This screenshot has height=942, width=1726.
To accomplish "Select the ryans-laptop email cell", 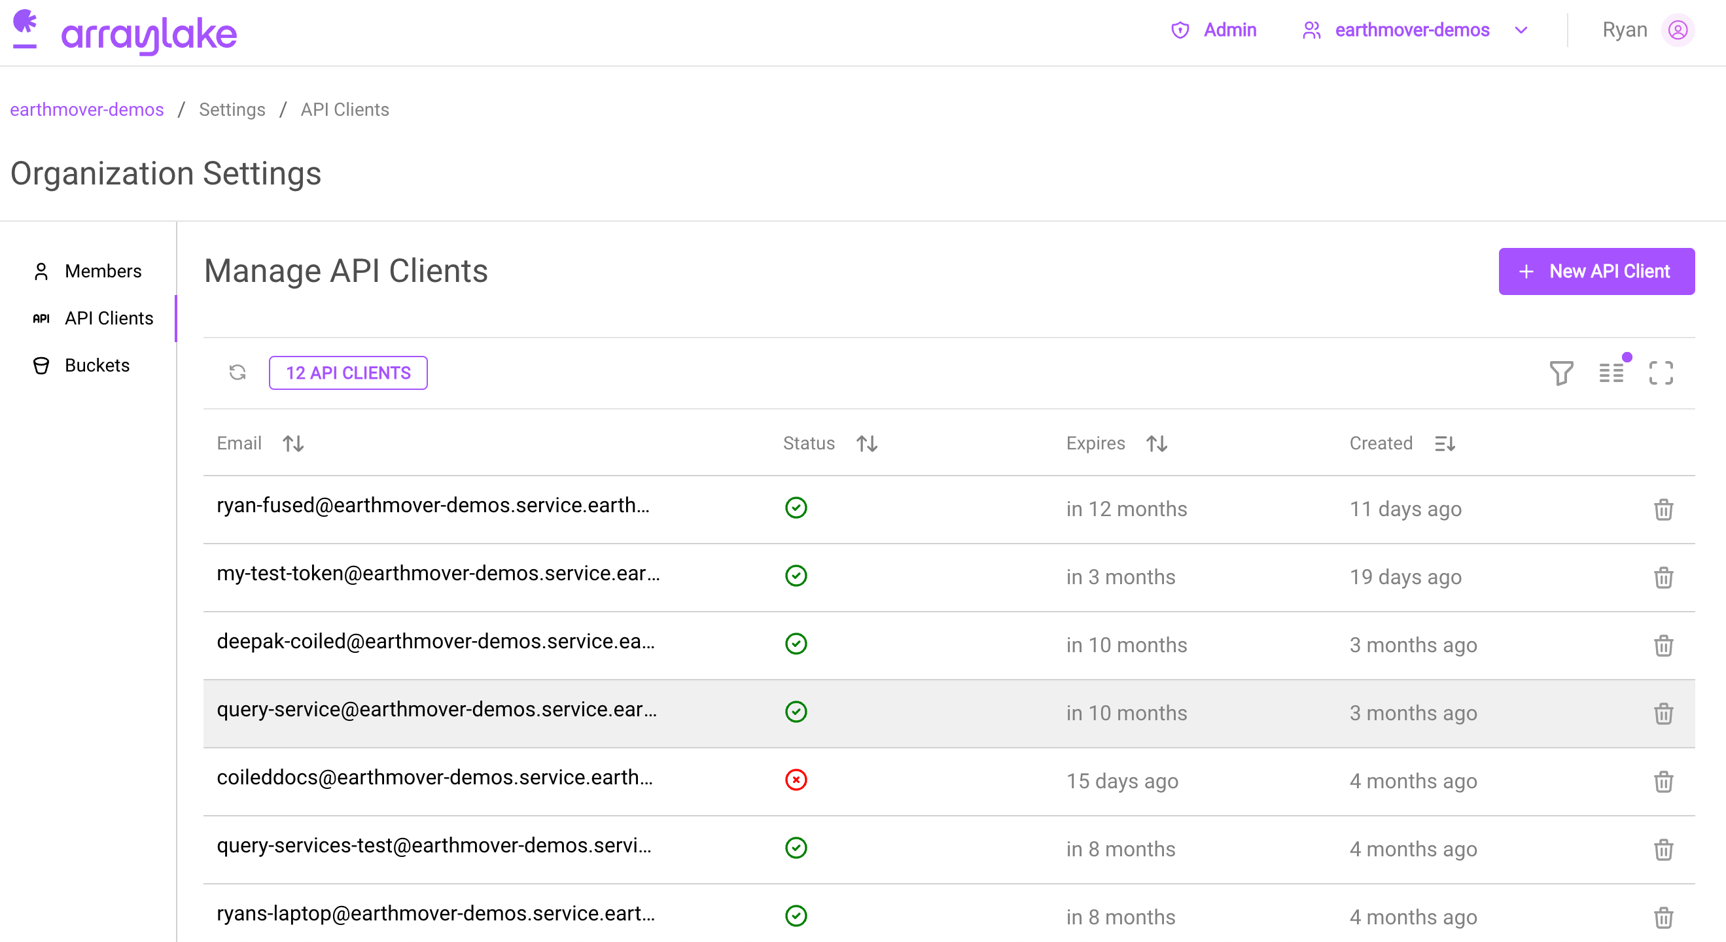I will [436, 913].
